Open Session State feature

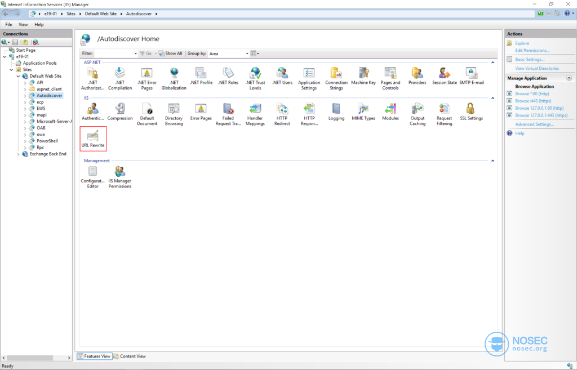[445, 76]
